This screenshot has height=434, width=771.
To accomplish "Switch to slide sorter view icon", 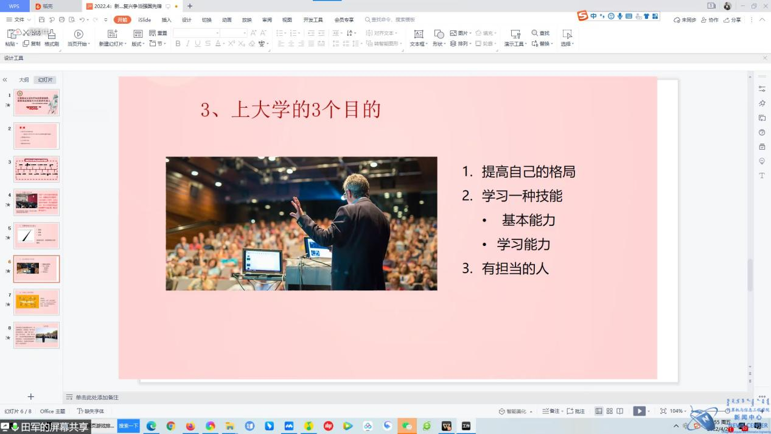I will (609, 411).
